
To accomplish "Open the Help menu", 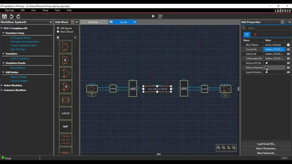I will (x=69, y=10).
